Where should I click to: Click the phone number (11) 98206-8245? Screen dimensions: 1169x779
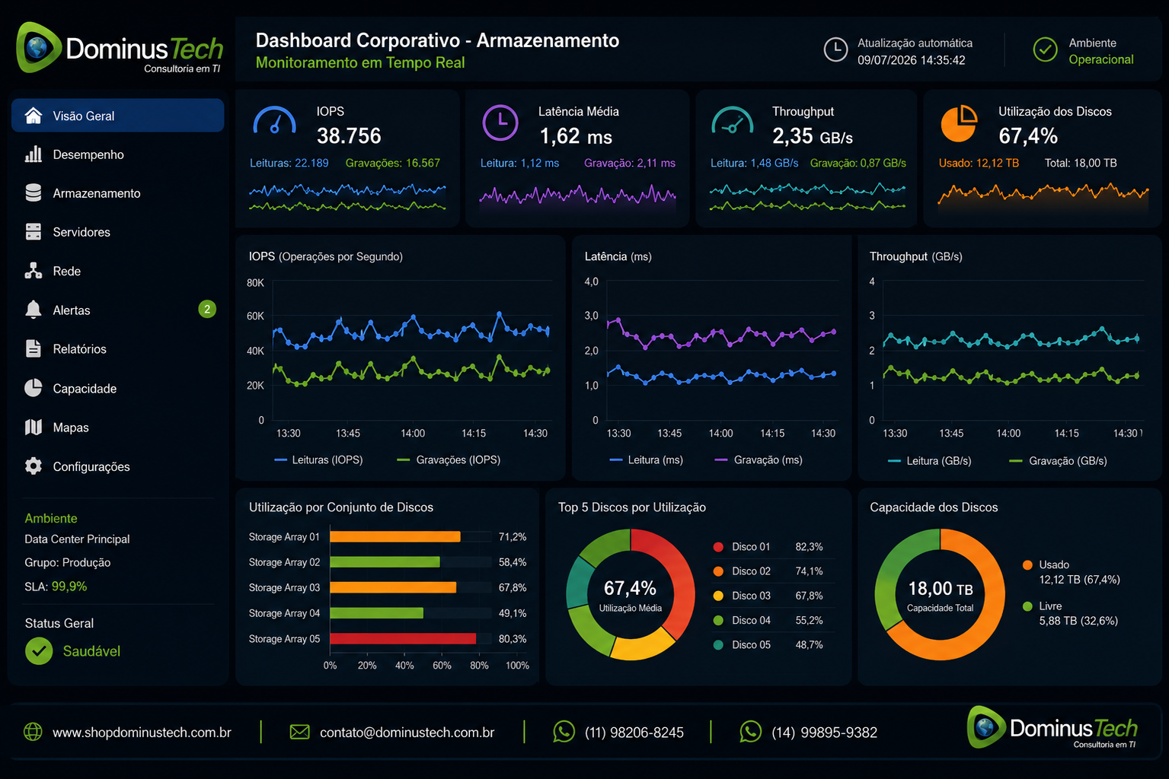634,733
